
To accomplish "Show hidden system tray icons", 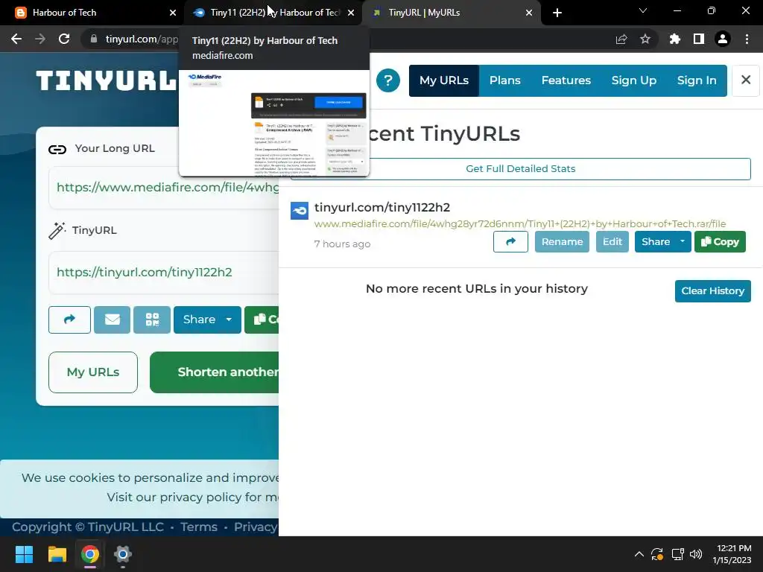I will pos(639,554).
